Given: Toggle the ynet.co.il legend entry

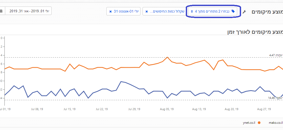Looking at the screenshot, I should click(252, 123).
